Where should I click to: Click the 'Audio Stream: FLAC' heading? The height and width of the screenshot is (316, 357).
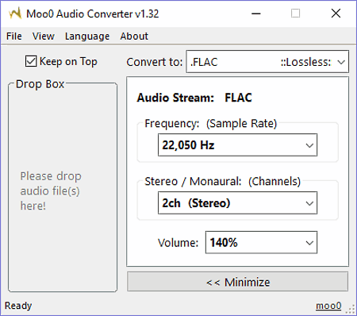click(194, 98)
